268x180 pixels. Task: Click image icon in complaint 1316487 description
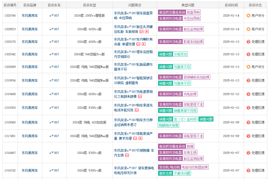(127, 155)
